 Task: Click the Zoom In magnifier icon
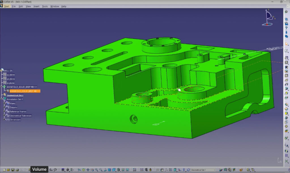tap(97, 170)
